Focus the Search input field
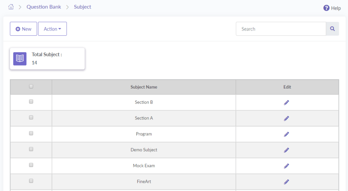This screenshot has height=191, width=348. point(281,29)
